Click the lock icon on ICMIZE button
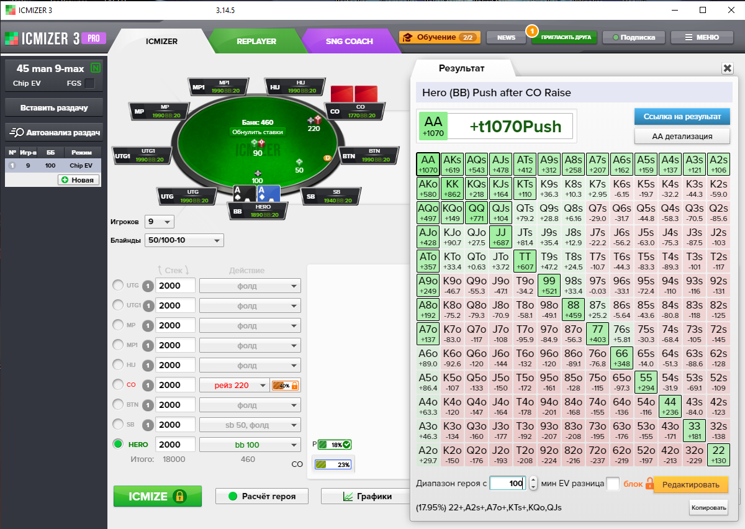745x529 pixels. 179,496
